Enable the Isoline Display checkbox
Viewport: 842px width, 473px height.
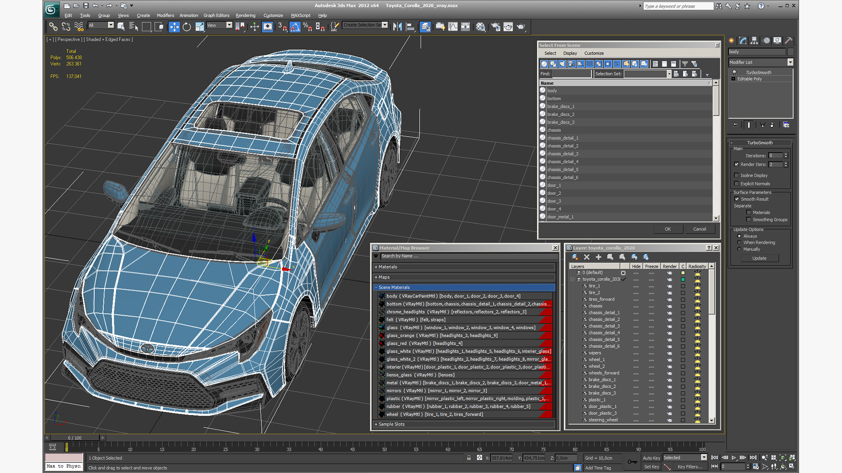pyautogui.click(x=737, y=175)
